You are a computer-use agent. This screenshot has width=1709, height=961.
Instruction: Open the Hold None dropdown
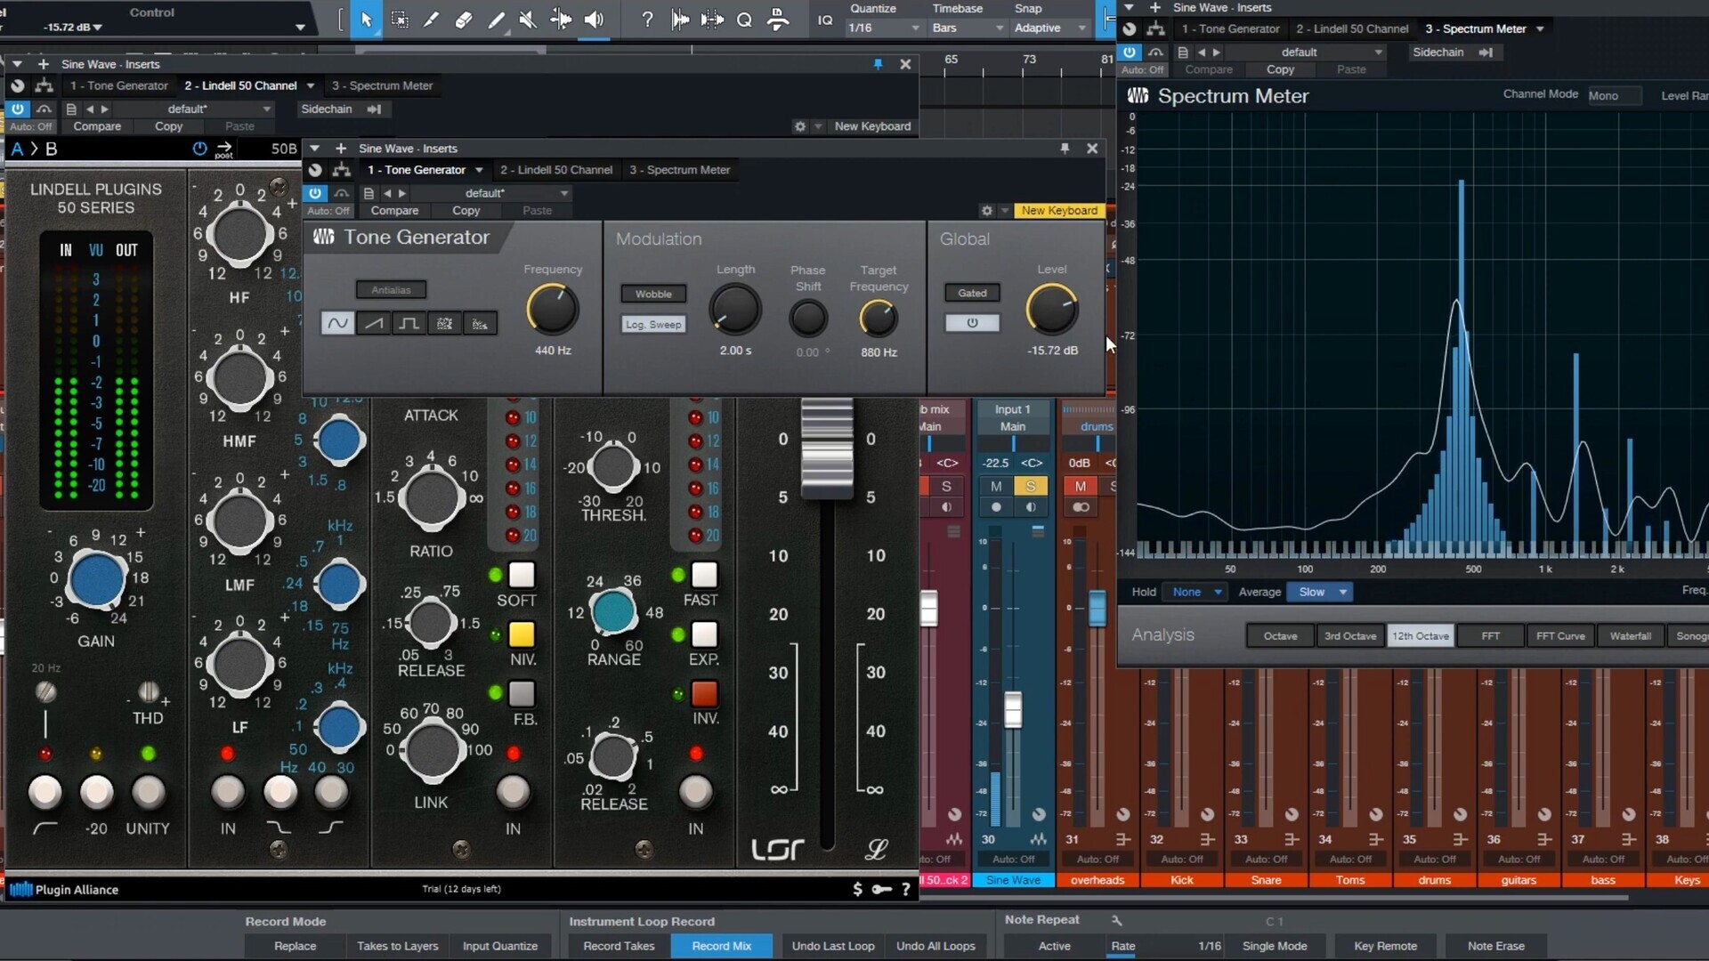tap(1196, 593)
